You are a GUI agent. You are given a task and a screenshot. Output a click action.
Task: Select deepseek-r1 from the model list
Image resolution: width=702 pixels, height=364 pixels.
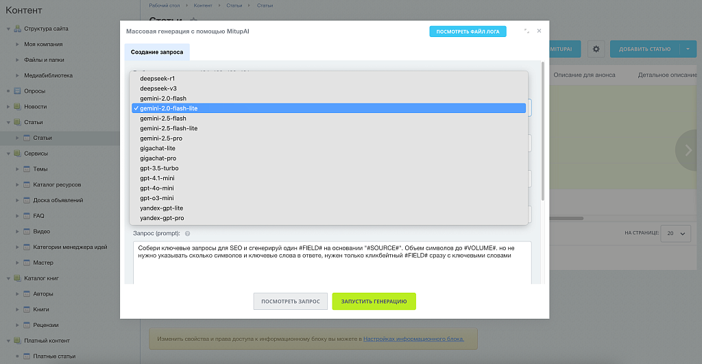pos(158,78)
